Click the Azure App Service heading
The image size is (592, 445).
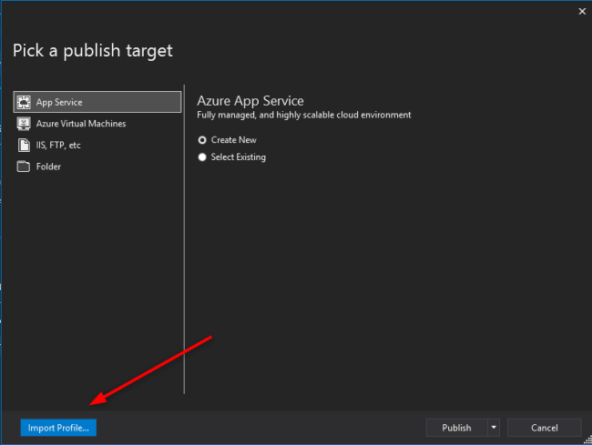pos(250,100)
